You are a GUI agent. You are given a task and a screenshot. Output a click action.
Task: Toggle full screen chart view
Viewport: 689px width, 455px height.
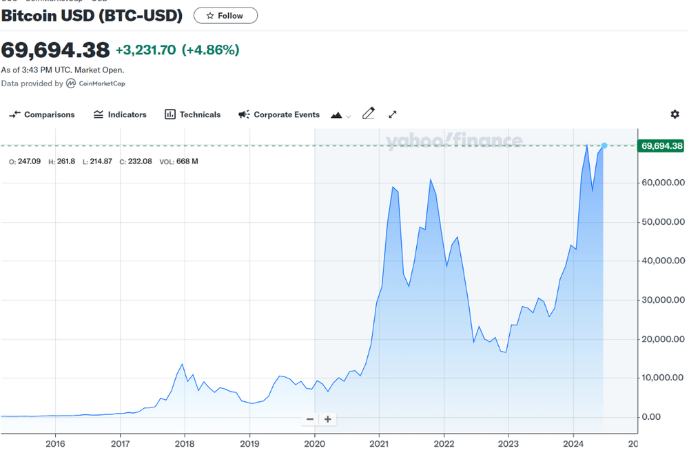pos(393,114)
